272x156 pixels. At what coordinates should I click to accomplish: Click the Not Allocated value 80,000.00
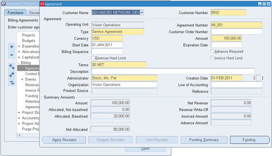click(x=110, y=129)
